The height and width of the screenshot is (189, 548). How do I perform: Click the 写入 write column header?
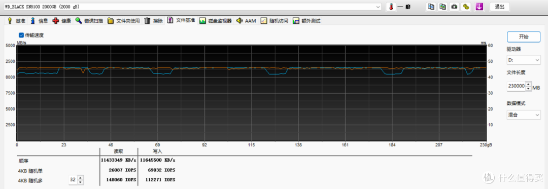(158, 152)
